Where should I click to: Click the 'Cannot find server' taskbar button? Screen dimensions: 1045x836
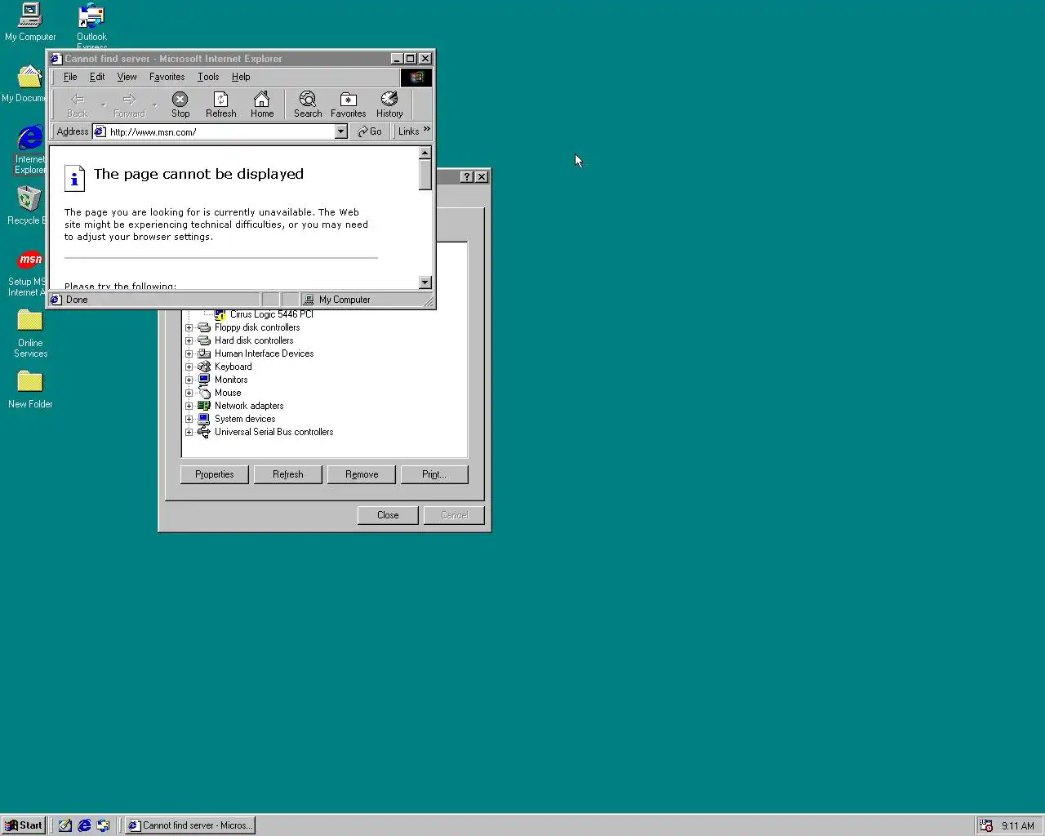tap(190, 825)
